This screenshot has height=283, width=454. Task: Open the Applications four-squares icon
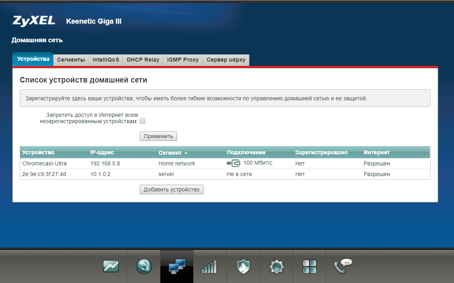pyautogui.click(x=309, y=267)
